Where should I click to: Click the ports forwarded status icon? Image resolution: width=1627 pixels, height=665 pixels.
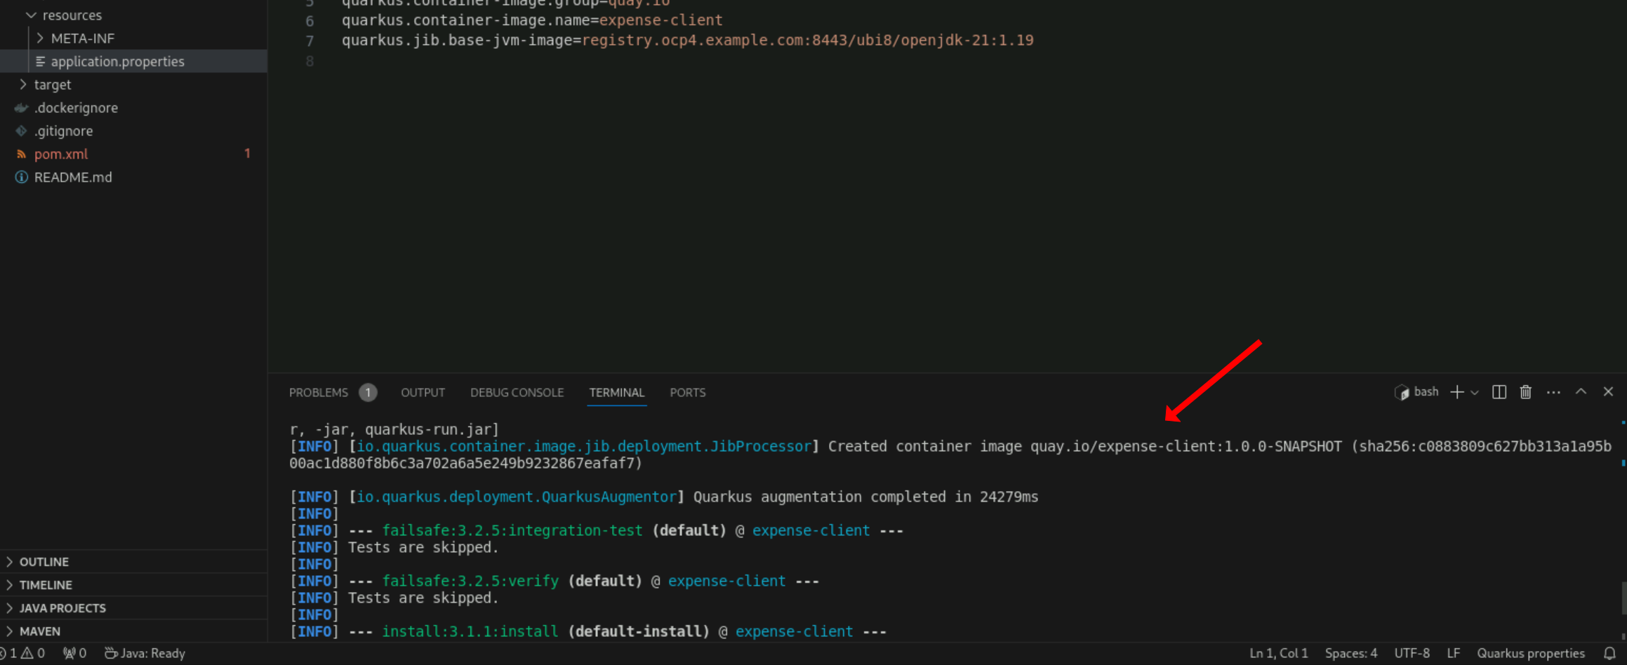74,653
